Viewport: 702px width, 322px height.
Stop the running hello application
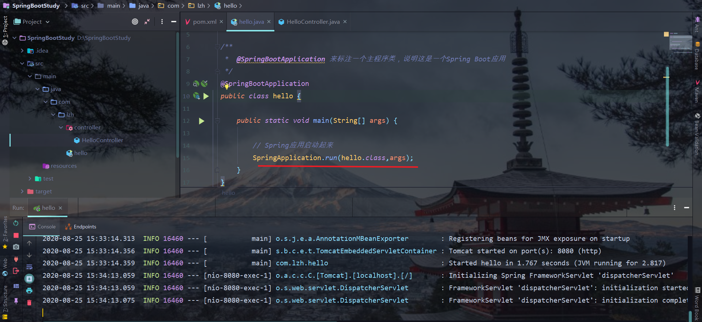16,235
